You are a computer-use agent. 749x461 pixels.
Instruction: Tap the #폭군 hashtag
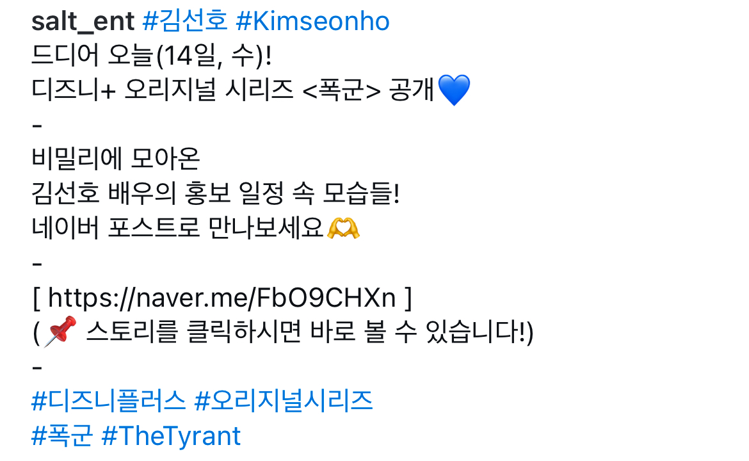coord(62,435)
